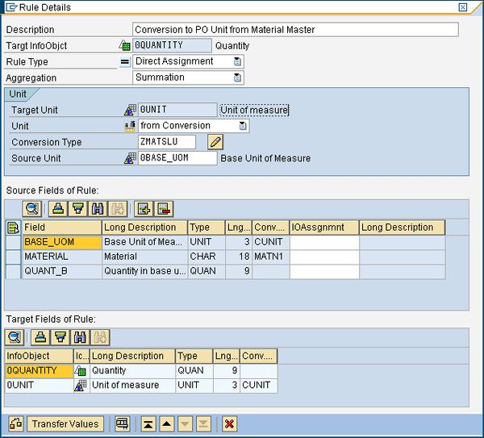Image resolution: width=484 pixels, height=438 pixels.
Task: Open the Aggregation Summation dropdown
Action: click(237, 77)
